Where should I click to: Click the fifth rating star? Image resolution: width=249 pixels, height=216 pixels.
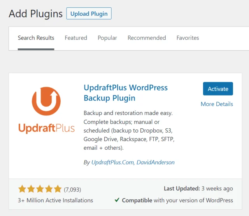[x=58, y=189]
